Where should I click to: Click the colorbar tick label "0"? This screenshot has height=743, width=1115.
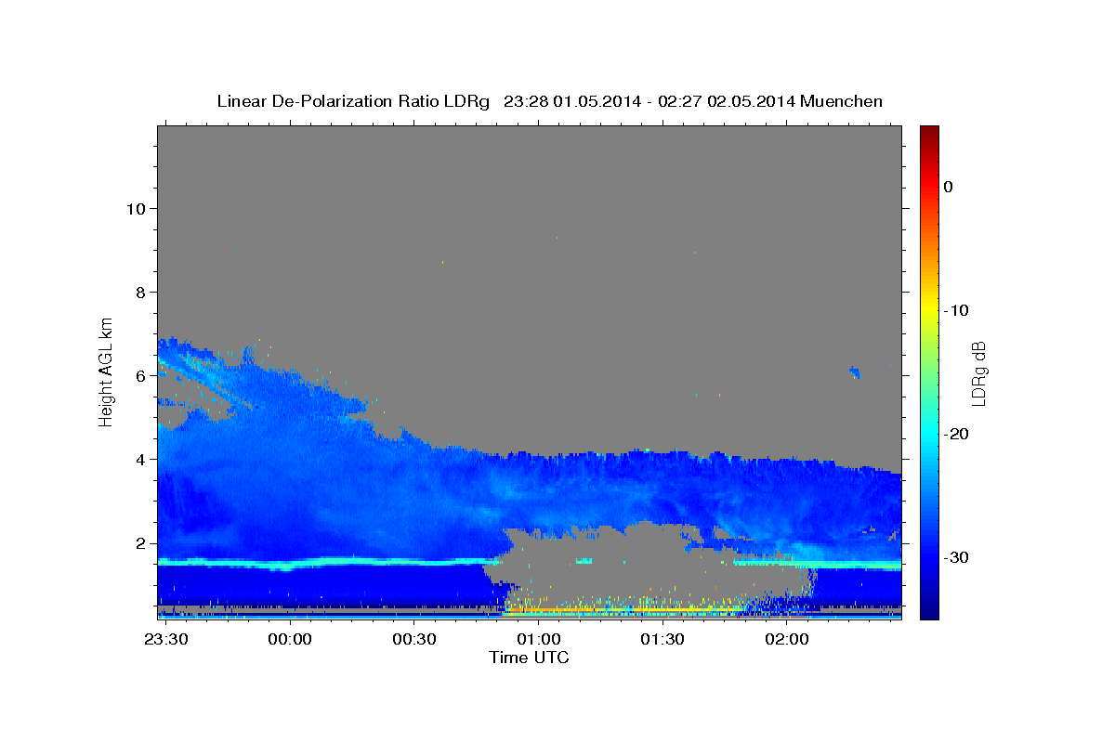948,187
